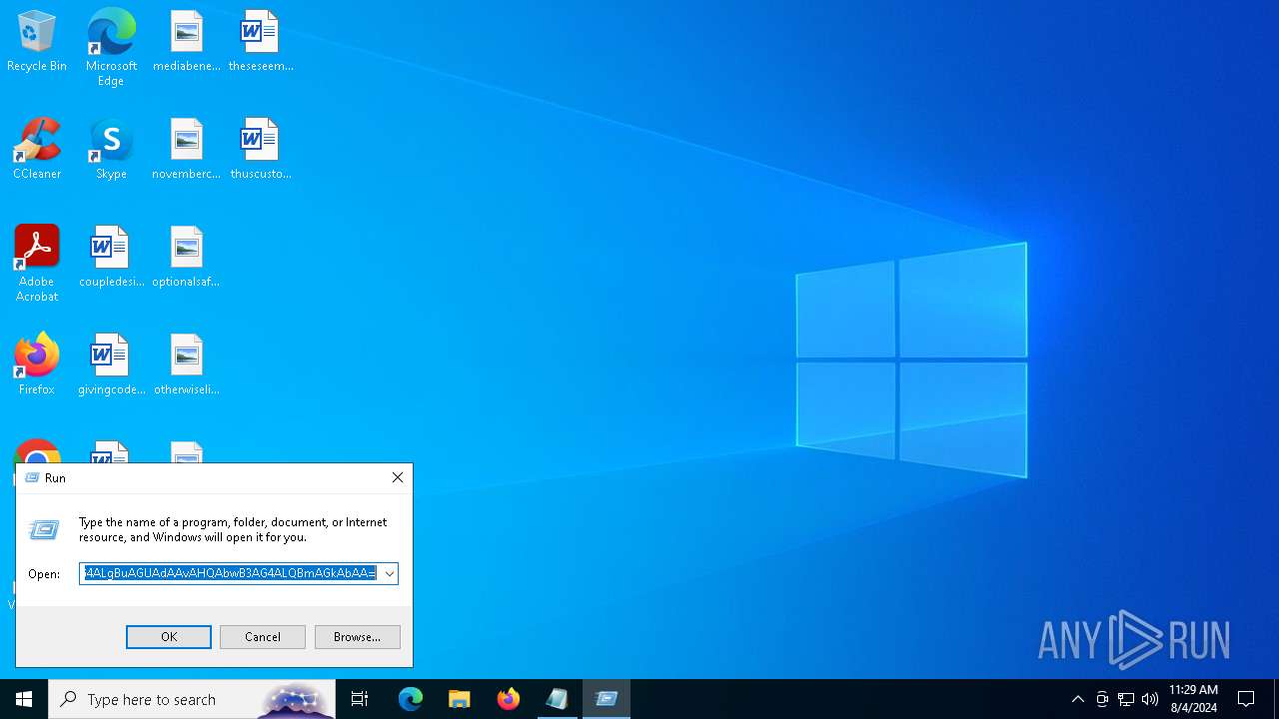
Task: Select the optionalsaf... image file
Action: coord(187,258)
